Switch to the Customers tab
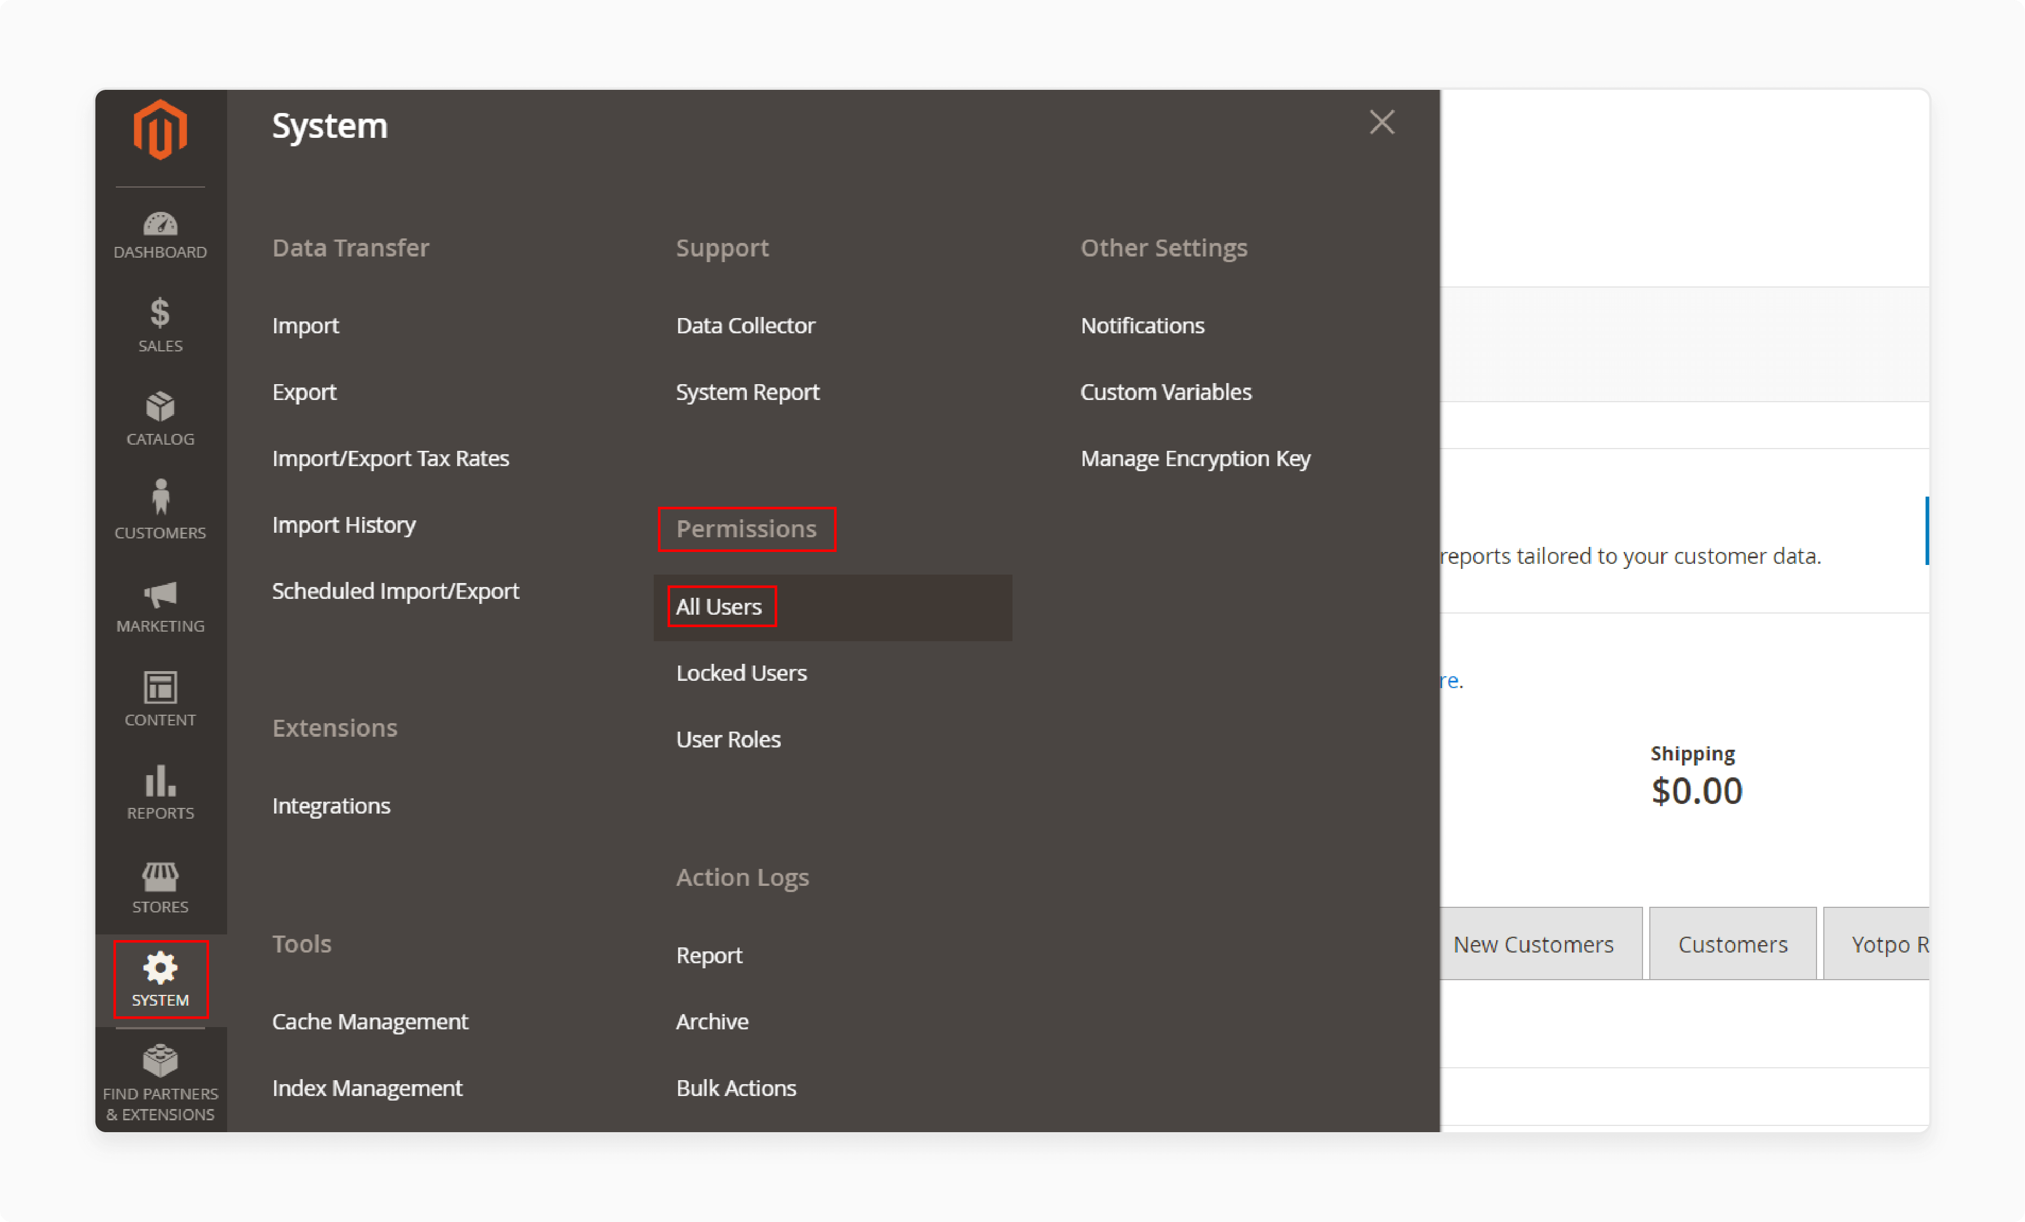Screen dimensions: 2025x1222 coord(1732,943)
